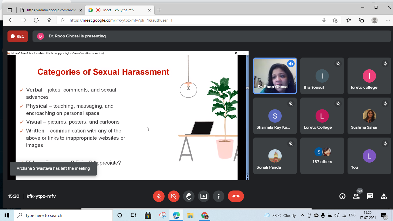Click the Dr. Roop Ghosal video thumbnail
This screenshot has width=393, height=221.
pyautogui.click(x=275, y=76)
